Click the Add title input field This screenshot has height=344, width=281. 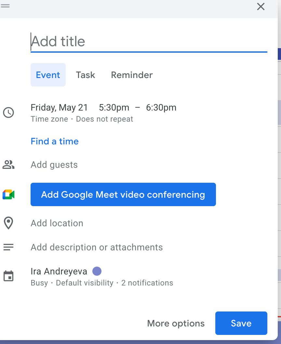click(149, 42)
